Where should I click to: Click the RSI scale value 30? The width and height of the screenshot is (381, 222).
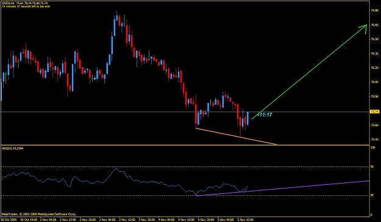[372, 196]
